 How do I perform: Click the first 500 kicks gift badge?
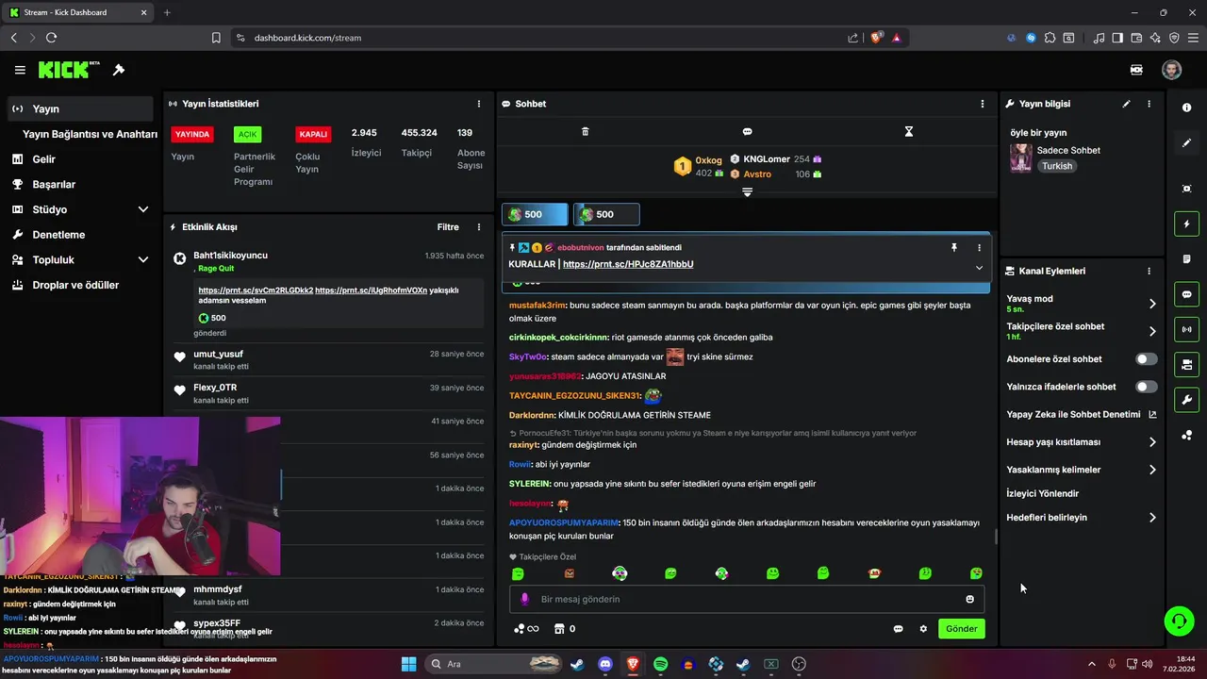535,214
